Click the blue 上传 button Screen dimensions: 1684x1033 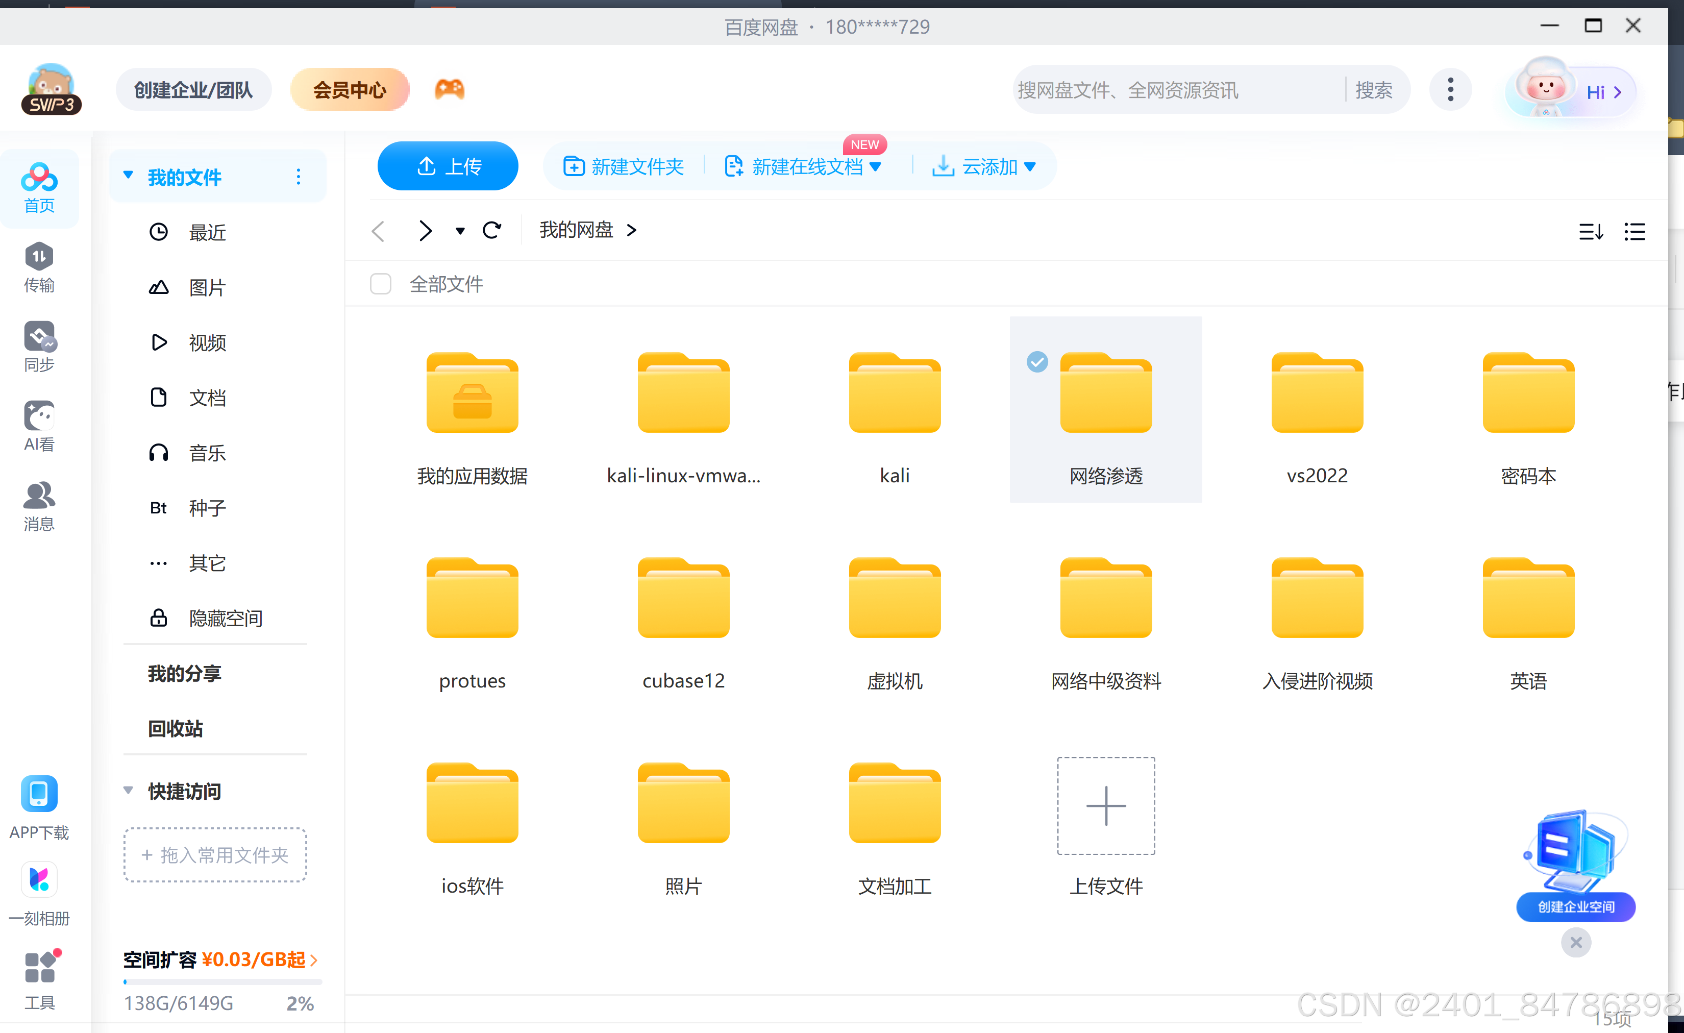click(x=448, y=166)
